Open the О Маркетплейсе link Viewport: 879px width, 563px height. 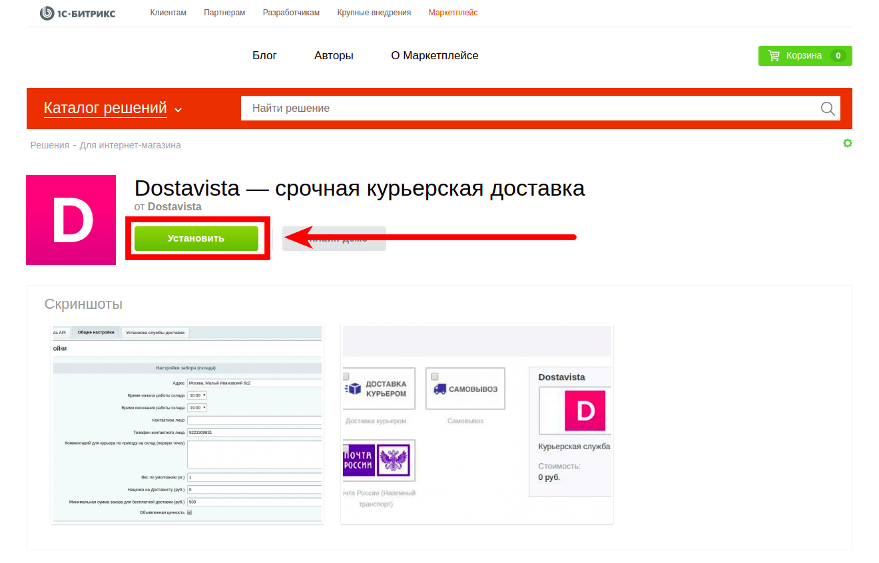(435, 56)
